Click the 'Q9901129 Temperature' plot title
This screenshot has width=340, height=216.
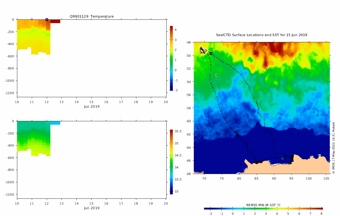click(91, 16)
